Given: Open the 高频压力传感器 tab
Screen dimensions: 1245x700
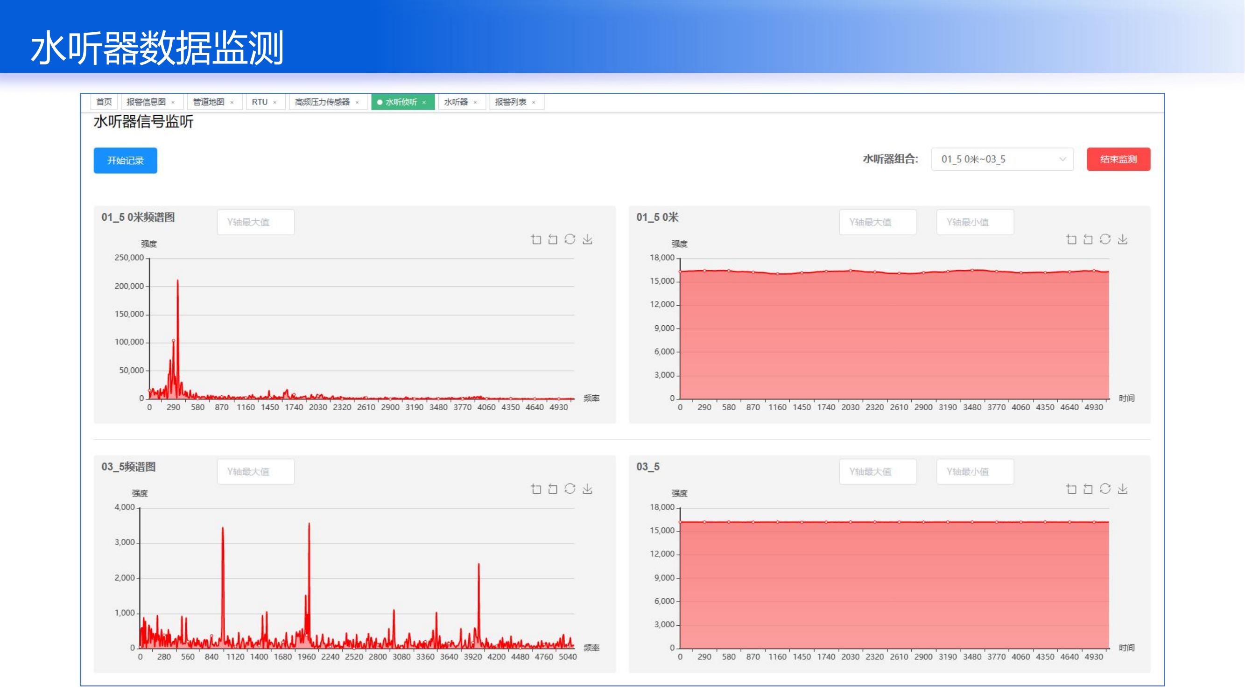Looking at the screenshot, I should [x=322, y=102].
